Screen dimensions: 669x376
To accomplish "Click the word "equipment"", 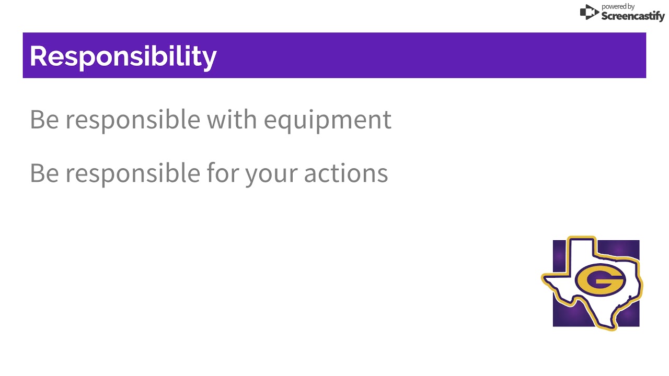I will [x=327, y=121].
